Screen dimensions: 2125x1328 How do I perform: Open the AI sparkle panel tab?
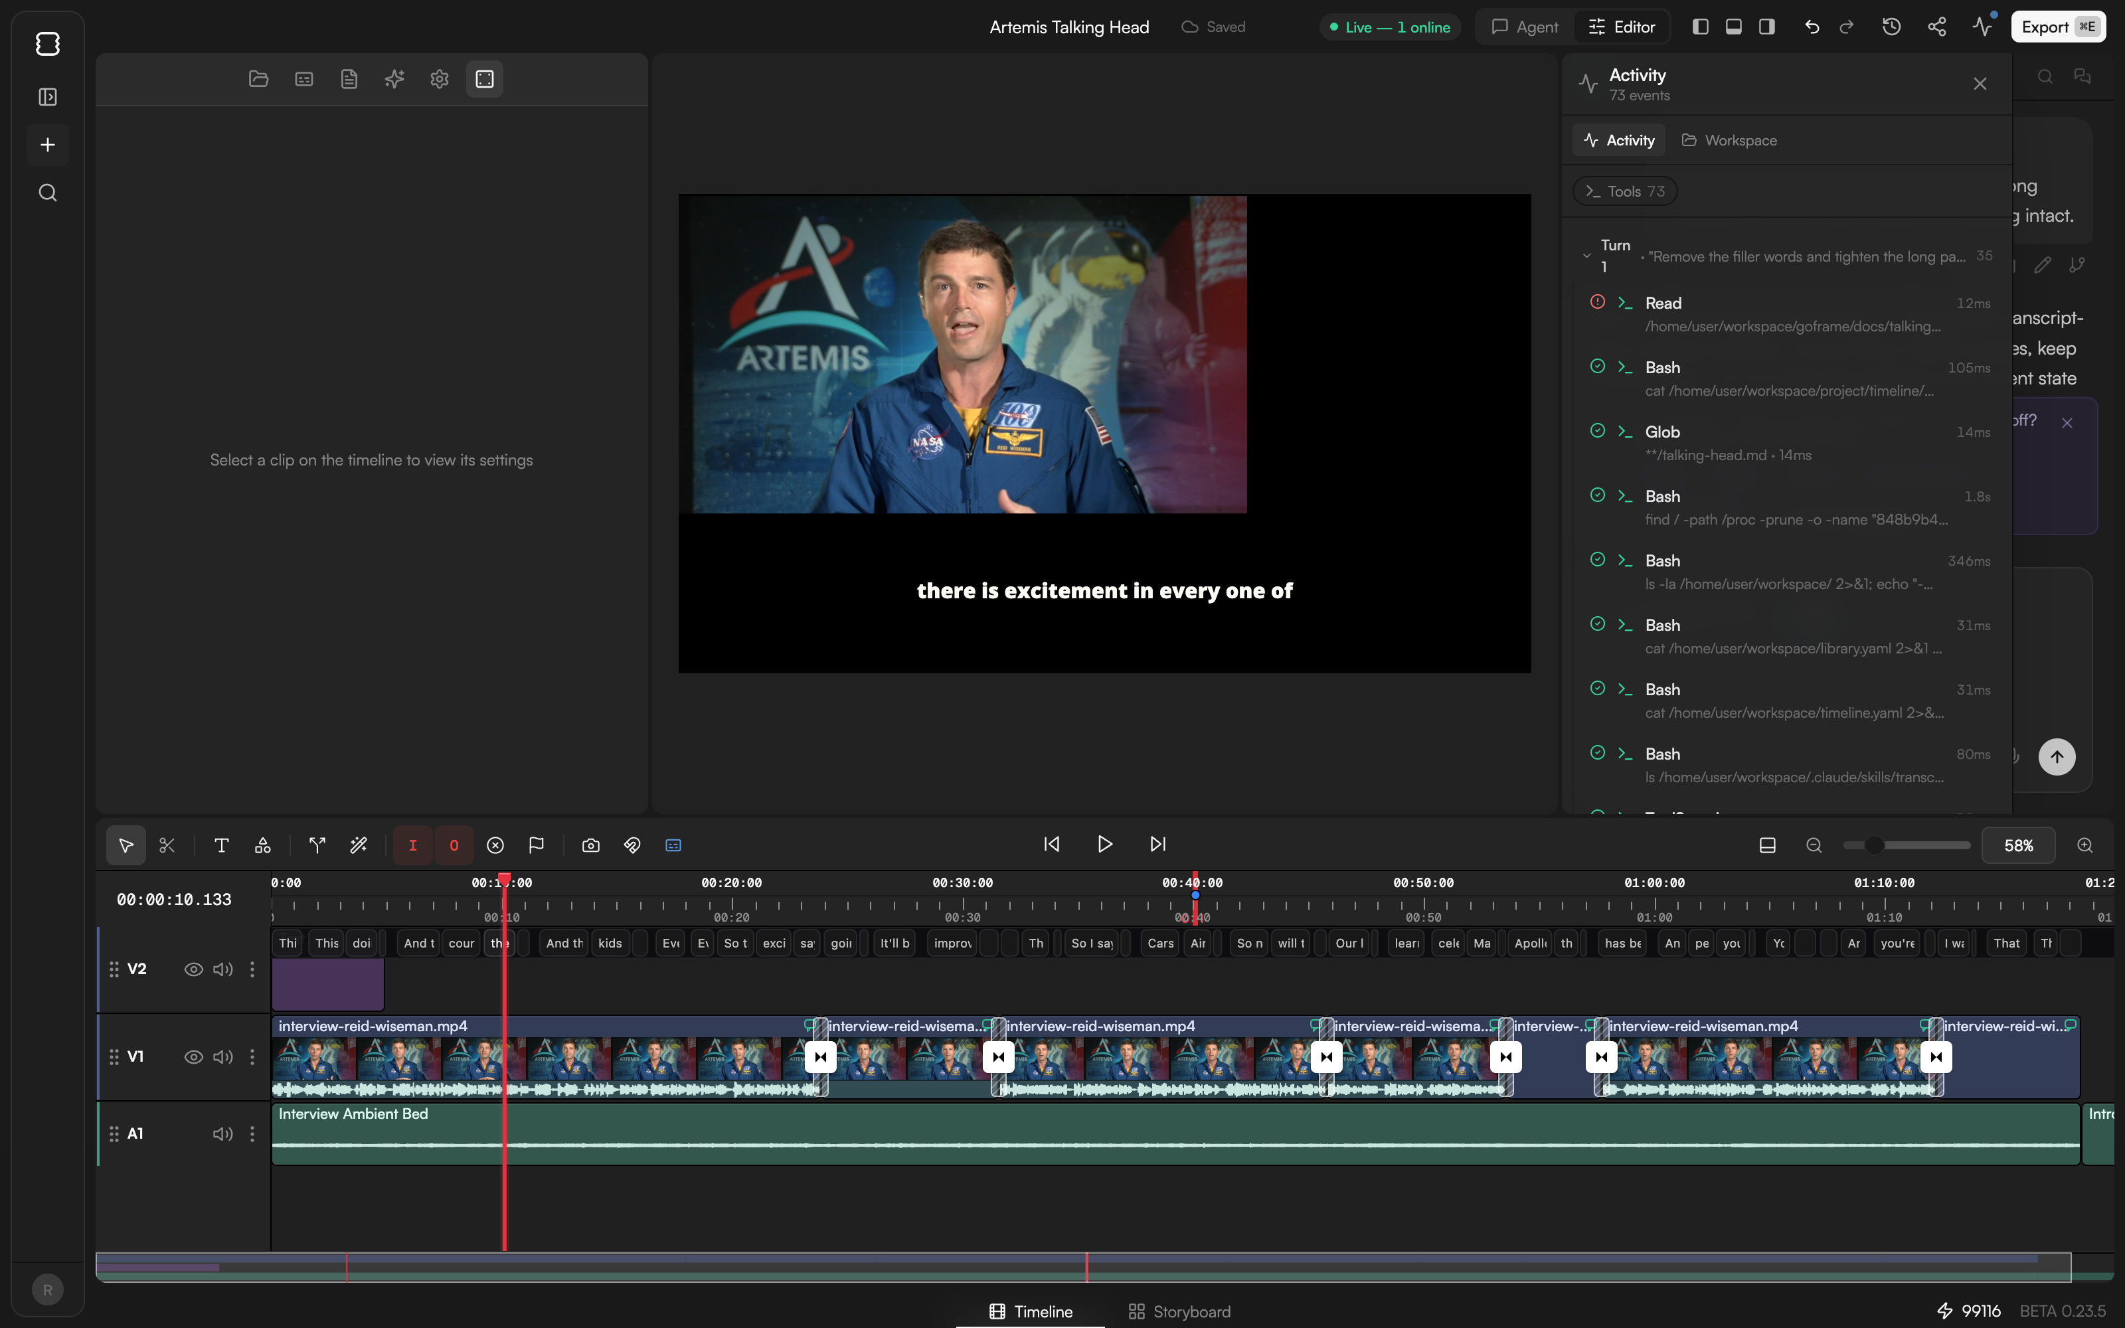pyautogui.click(x=394, y=79)
